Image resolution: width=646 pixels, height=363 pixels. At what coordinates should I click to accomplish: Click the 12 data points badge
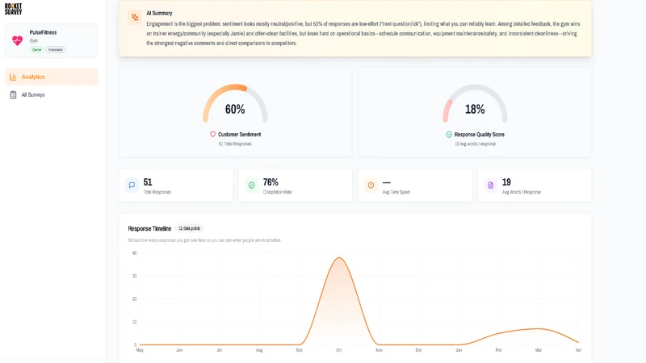click(190, 228)
